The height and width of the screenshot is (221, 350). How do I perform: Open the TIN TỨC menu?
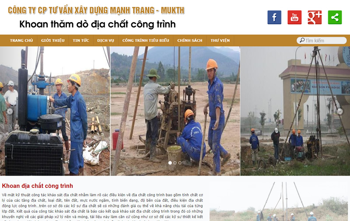(81, 41)
